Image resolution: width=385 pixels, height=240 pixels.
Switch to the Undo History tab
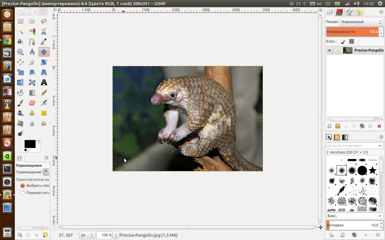point(359,12)
